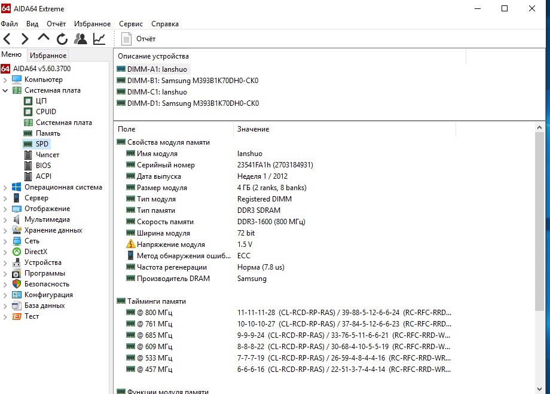Click the Windows logo icon for Операционная система

(17, 187)
